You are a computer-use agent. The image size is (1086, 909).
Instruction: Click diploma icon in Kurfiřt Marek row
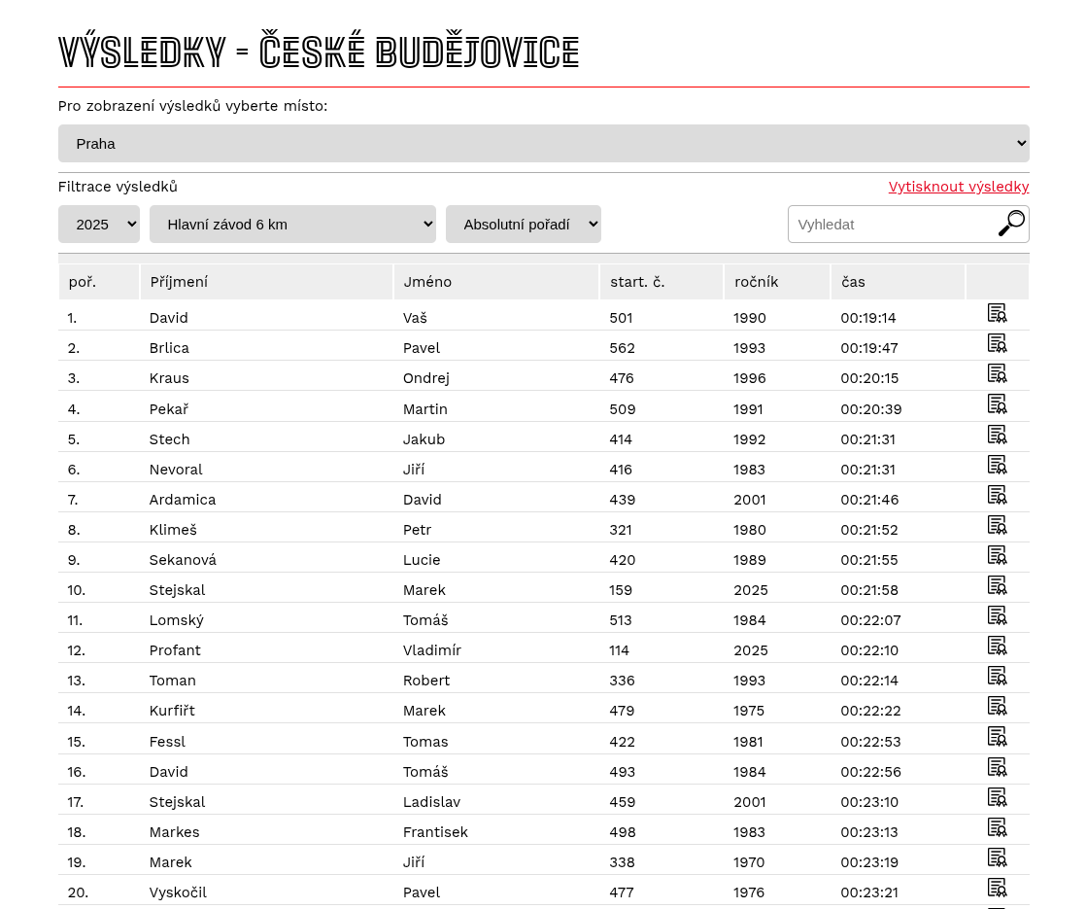tap(997, 706)
